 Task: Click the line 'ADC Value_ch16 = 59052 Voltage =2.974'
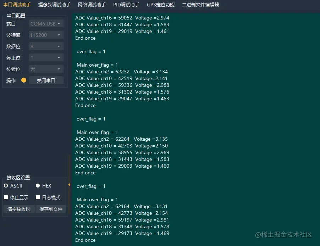pos(122,18)
